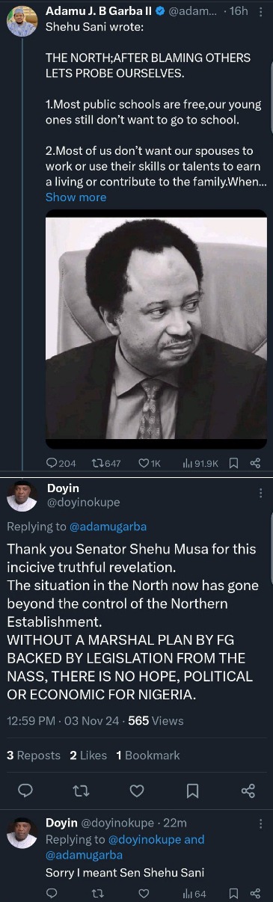The image size is (273, 902).
Task: View analytics showing 91.9K views
Action: pyautogui.click(x=200, y=463)
